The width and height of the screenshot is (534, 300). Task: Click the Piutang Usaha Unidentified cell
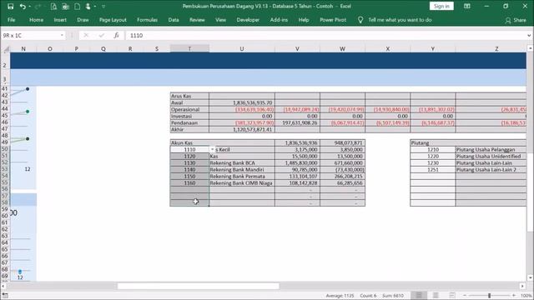click(491, 156)
